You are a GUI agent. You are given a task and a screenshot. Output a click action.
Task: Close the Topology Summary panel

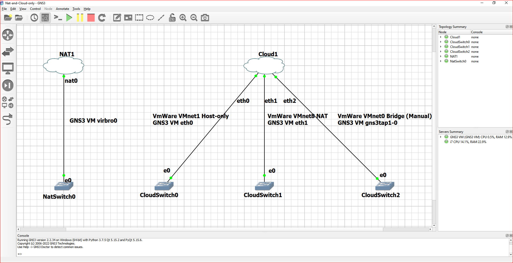coord(511,27)
